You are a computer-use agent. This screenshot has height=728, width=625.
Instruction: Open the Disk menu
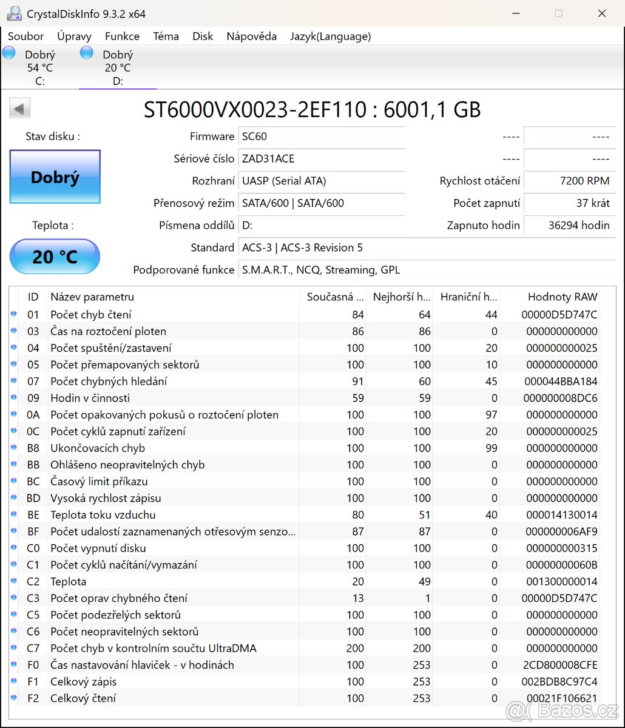[x=203, y=36]
